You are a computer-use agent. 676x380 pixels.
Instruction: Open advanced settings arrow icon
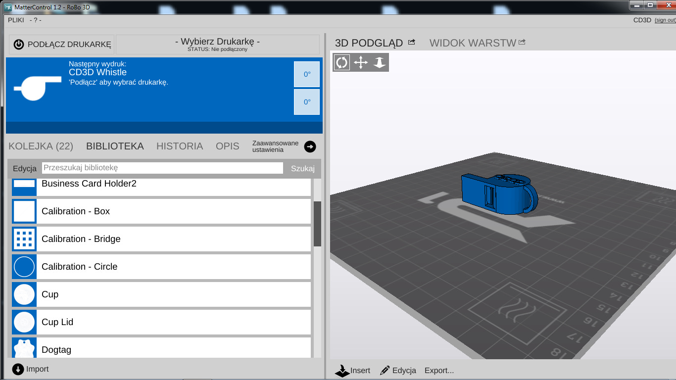click(x=310, y=146)
